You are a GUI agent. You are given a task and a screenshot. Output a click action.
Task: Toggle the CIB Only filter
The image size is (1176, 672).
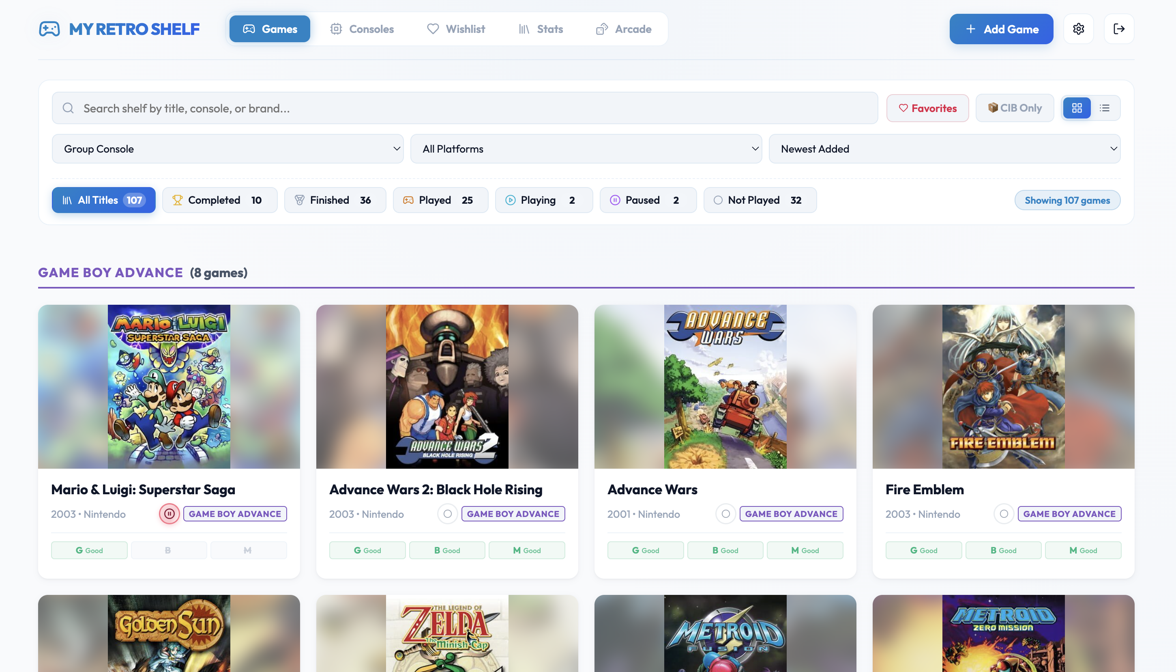point(1015,108)
